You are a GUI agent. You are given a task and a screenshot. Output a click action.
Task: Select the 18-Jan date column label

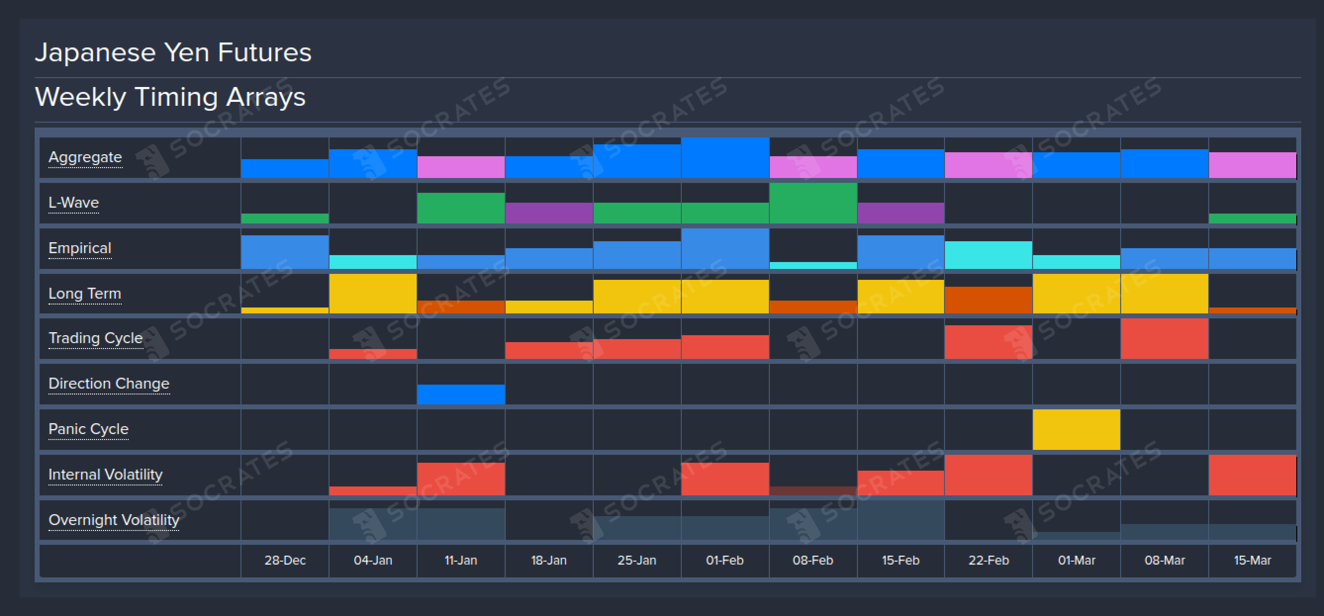point(548,560)
